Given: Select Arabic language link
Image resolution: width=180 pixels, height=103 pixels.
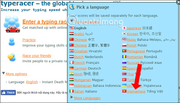Looking at the screenshot, I should pyautogui.click(x=79, y=34).
